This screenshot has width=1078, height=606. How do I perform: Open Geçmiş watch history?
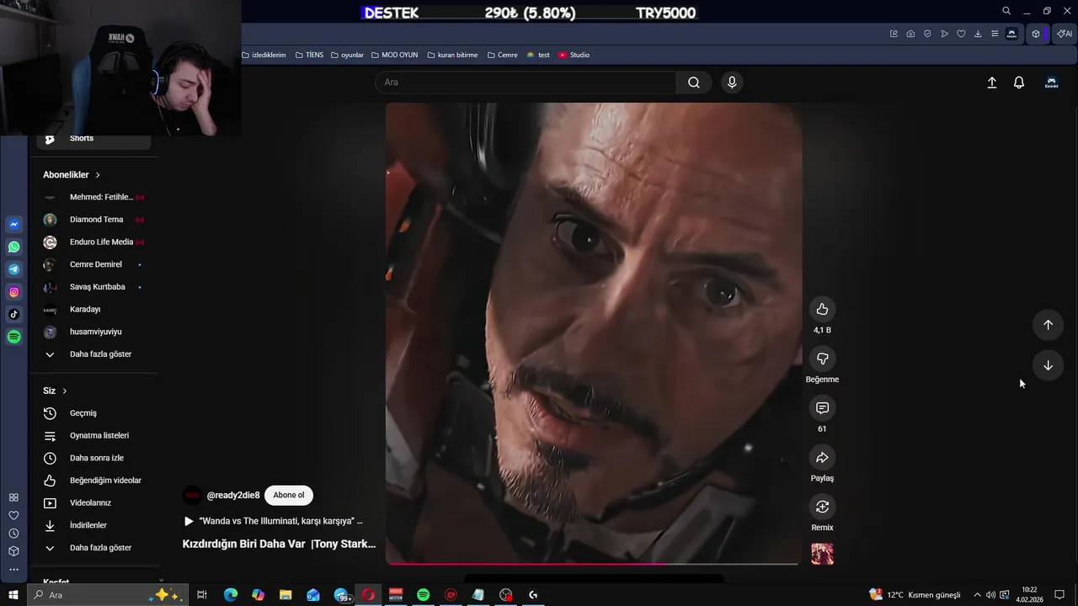(93, 413)
